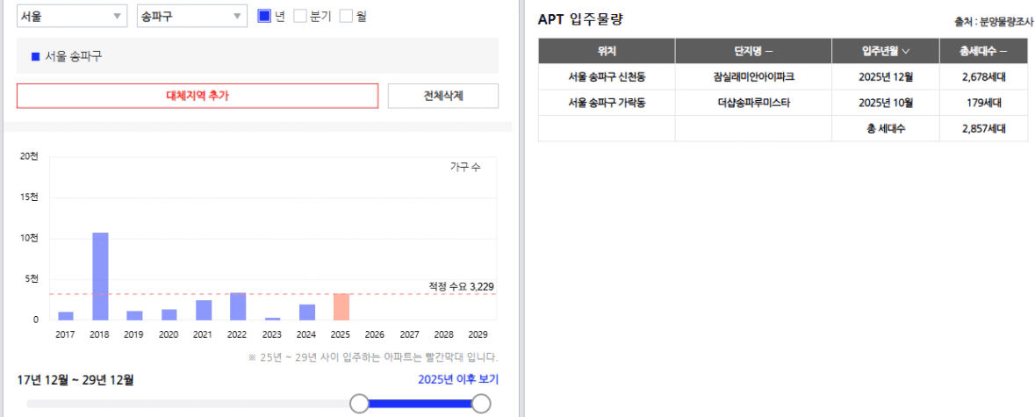Select the red 2025 bar in chart
1035x417 pixels.
tap(341, 306)
